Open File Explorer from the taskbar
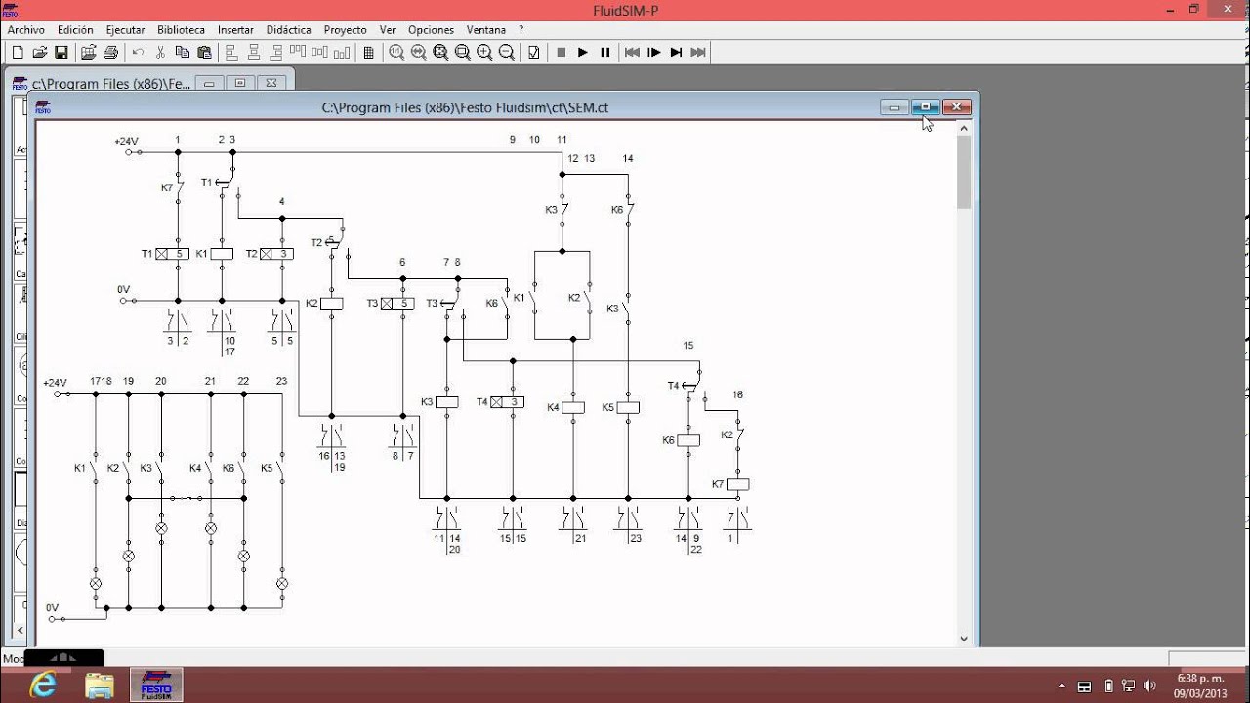Screen dimensions: 1250x703 (x=100, y=685)
